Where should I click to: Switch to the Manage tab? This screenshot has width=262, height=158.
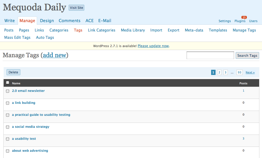[x=27, y=21]
